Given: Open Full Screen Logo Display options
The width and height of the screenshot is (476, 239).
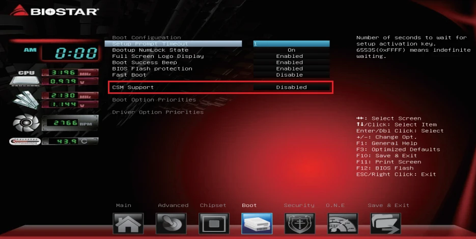Looking at the screenshot, I should point(289,56).
